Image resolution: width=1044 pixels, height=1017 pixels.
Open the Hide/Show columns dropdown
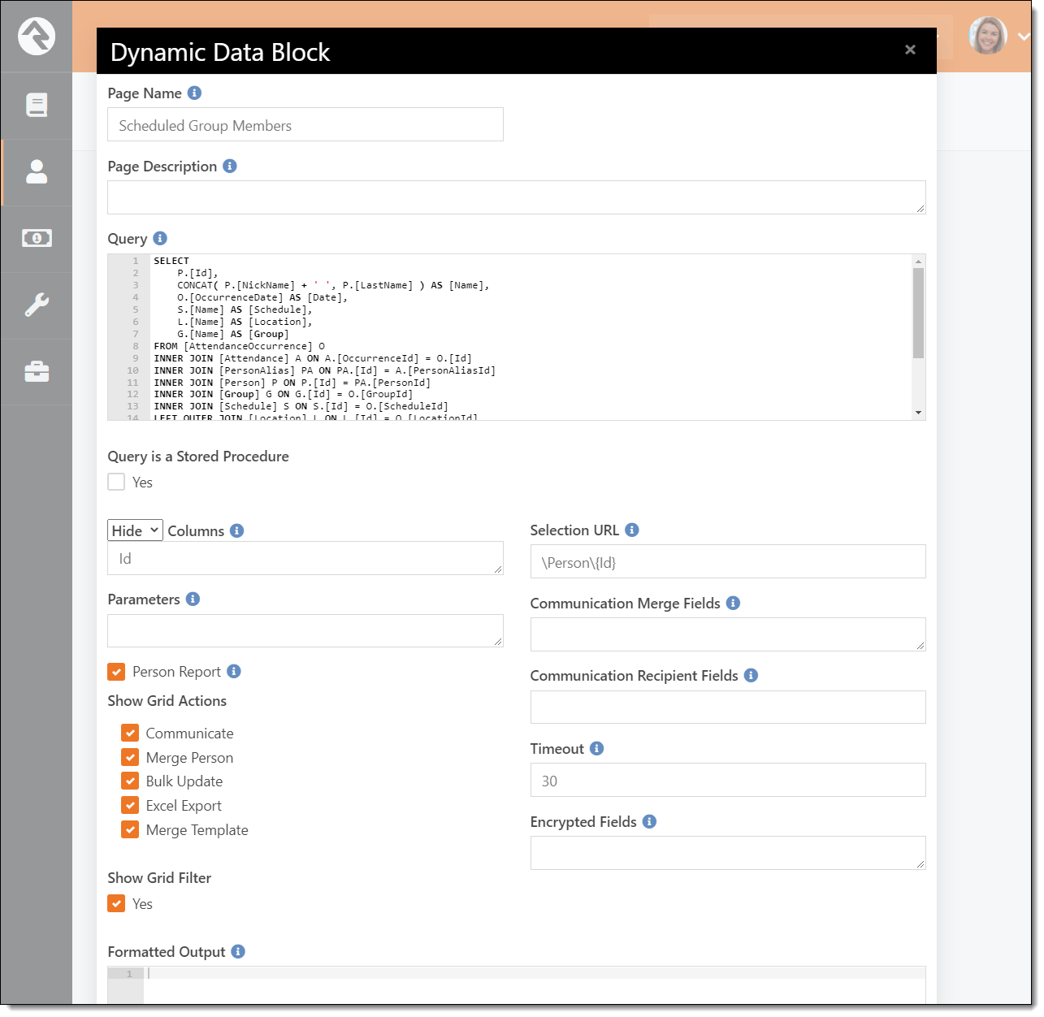pos(135,530)
